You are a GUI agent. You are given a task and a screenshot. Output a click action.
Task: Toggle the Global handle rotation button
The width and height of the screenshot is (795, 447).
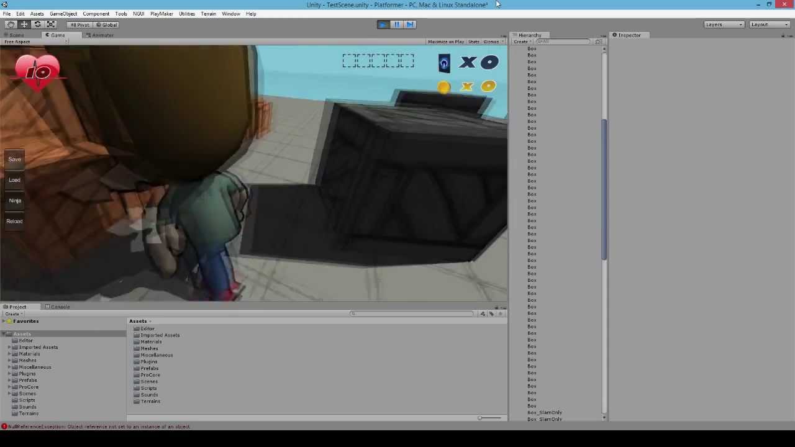pos(107,25)
